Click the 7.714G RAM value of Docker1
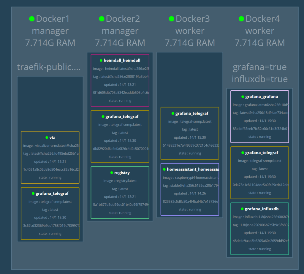 point(50,43)
